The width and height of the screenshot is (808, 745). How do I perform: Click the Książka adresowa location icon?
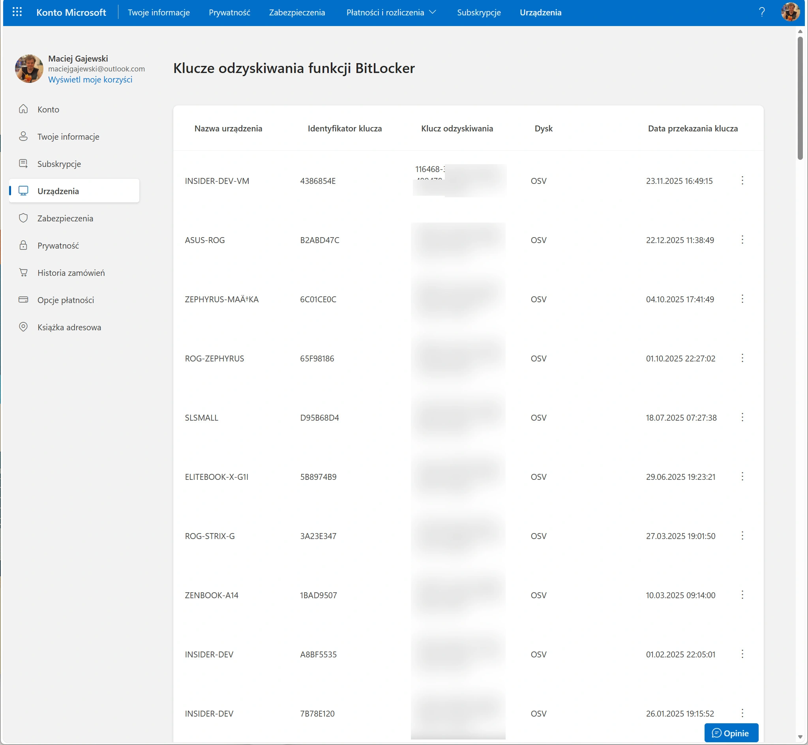(23, 327)
